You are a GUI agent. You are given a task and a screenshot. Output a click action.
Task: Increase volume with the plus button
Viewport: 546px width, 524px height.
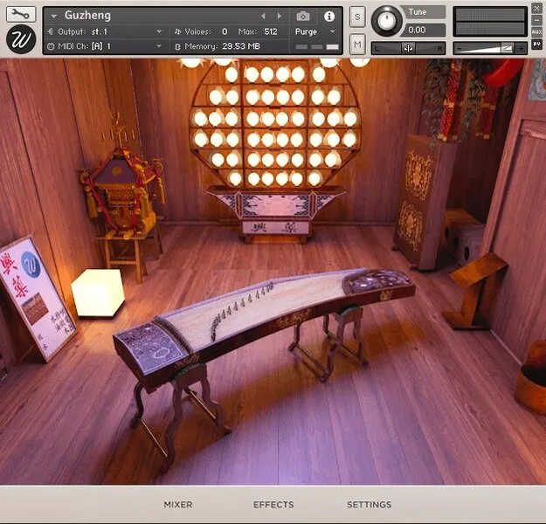pyautogui.click(x=522, y=48)
